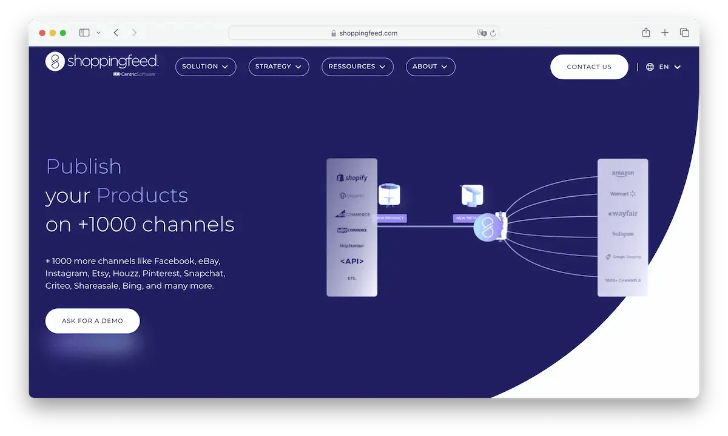Click the Instagram logo in channels panel
This screenshot has width=728, height=436.
623,234
